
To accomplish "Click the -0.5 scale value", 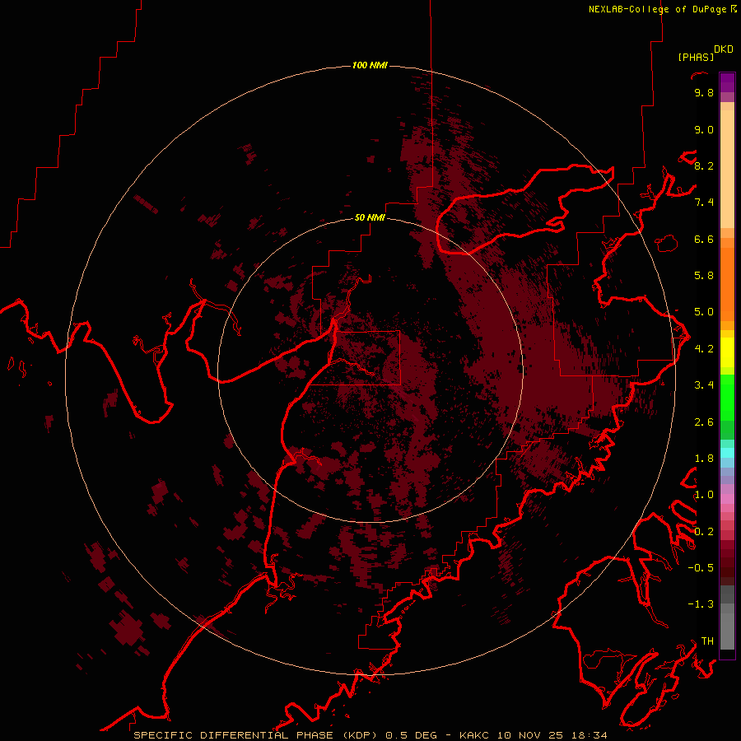I will 701,568.
